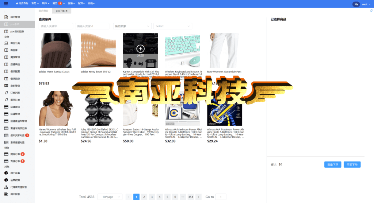The image size is (374, 203).
Task: Expand the 业务 top menu
Action: click(x=35, y=4)
